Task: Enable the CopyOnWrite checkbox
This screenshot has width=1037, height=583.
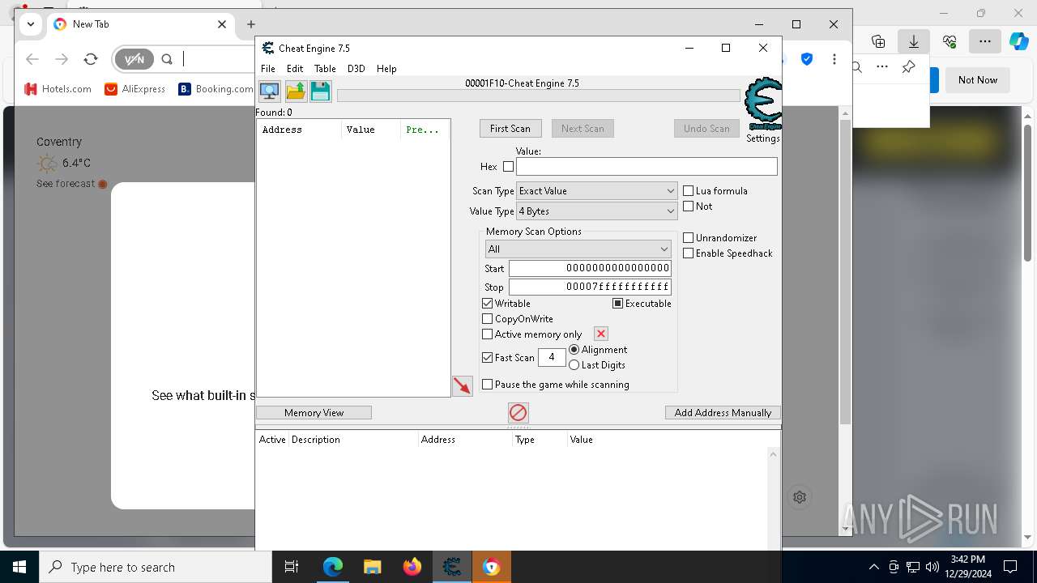Action: [488, 319]
